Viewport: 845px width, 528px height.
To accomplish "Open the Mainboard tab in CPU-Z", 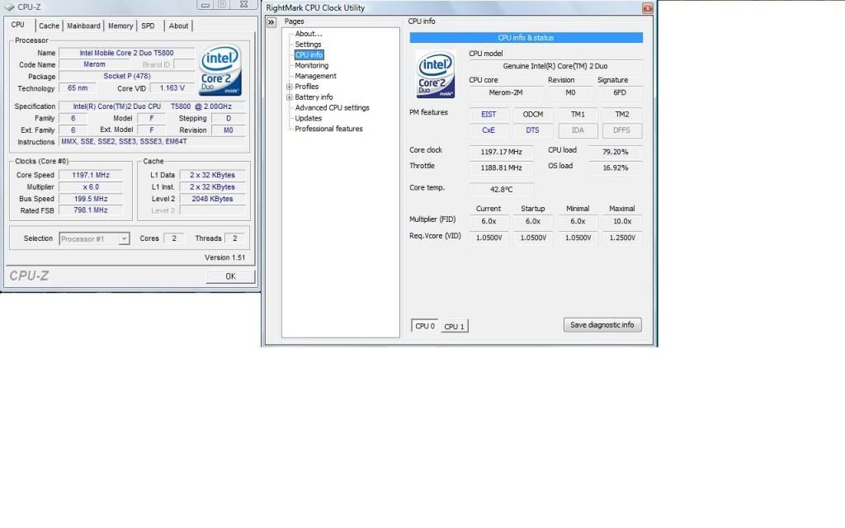I will [83, 26].
